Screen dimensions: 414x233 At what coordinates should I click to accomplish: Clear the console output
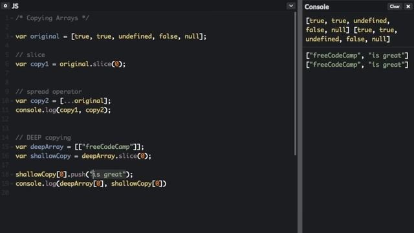pyautogui.click(x=395, y=6)
